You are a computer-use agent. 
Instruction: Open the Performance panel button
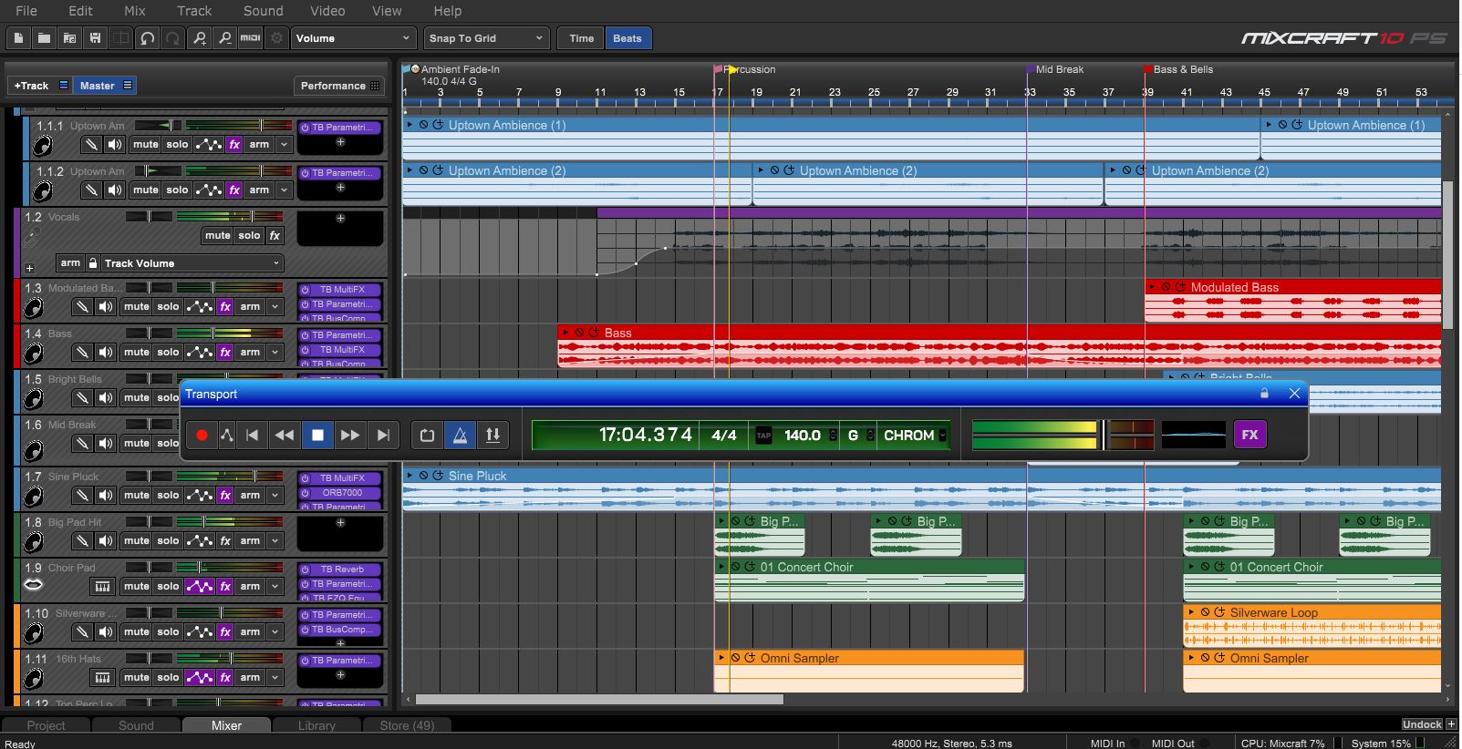tap(339, 86)
